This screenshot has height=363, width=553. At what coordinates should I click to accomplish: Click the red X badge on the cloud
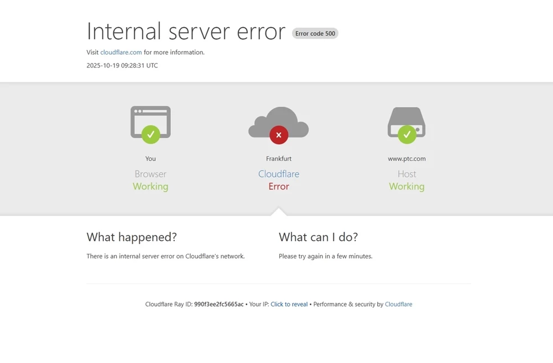coord(279,135)
